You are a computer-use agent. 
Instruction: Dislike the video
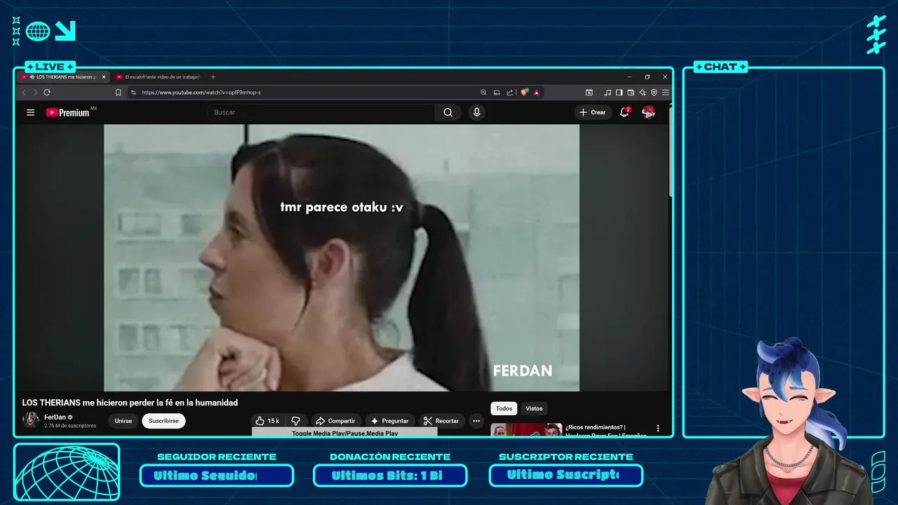coord(295,421)
